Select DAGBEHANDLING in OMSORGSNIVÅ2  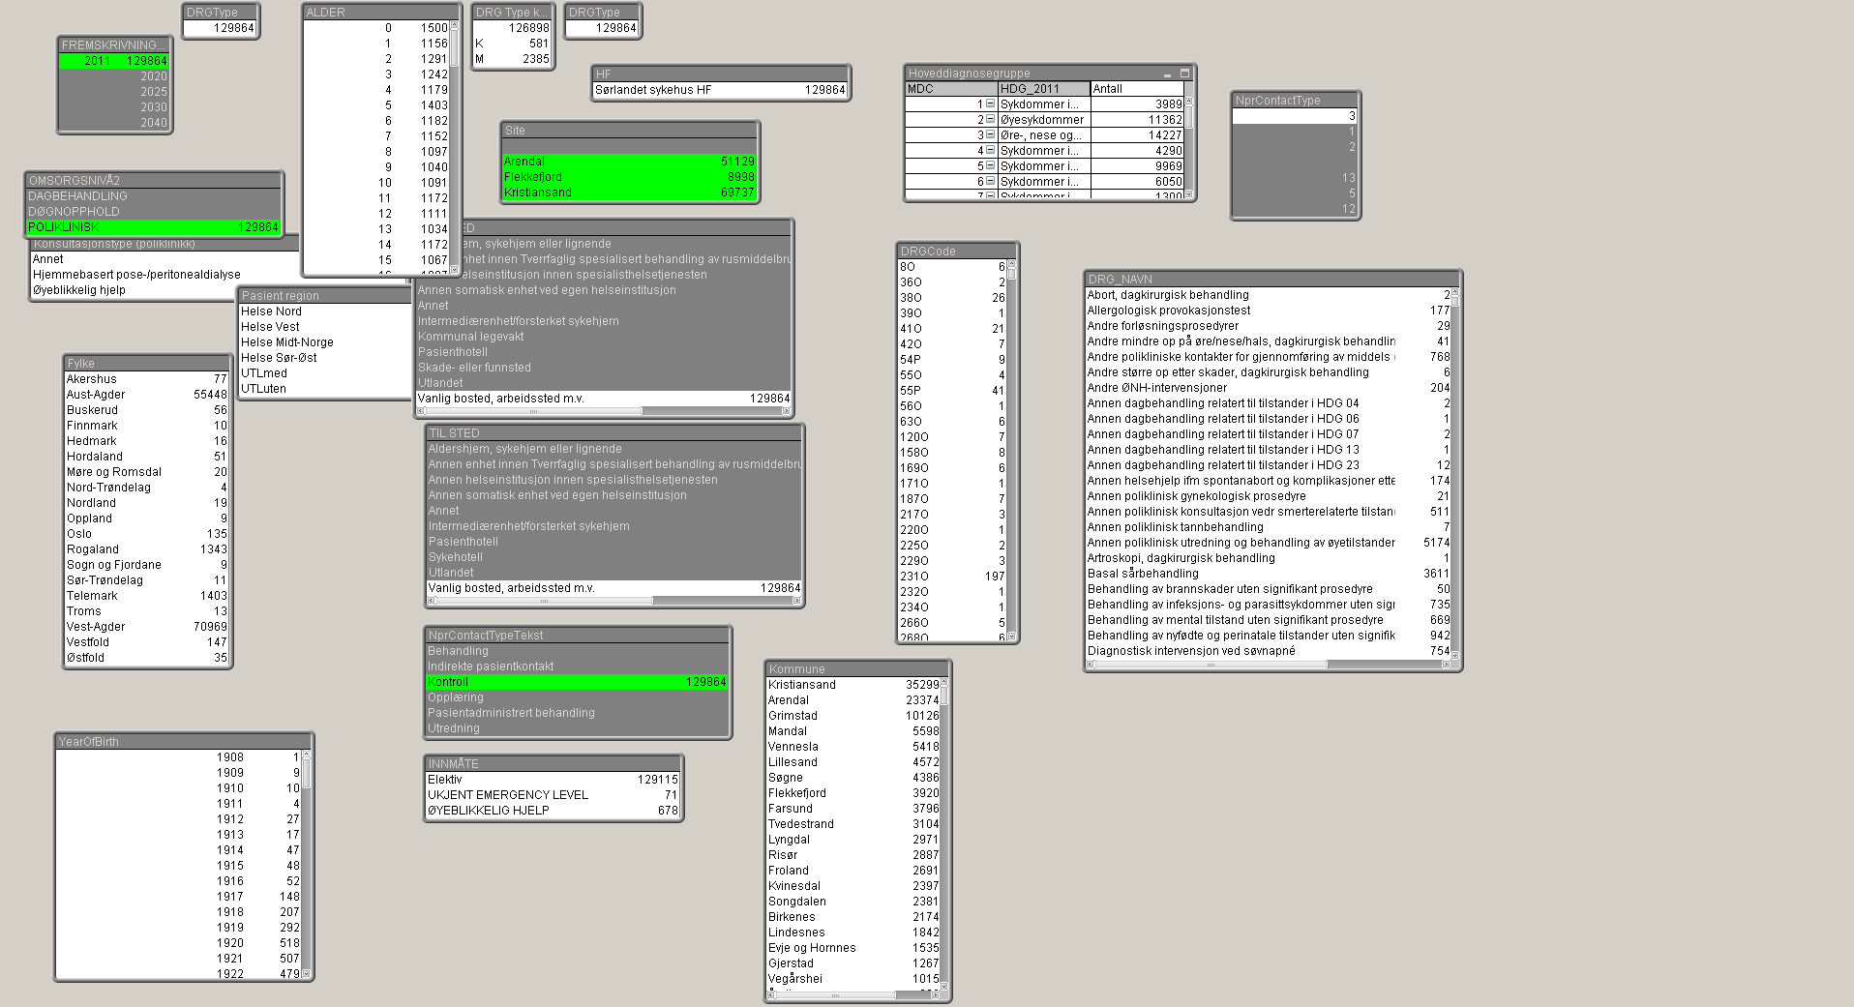tap(154, 196)
